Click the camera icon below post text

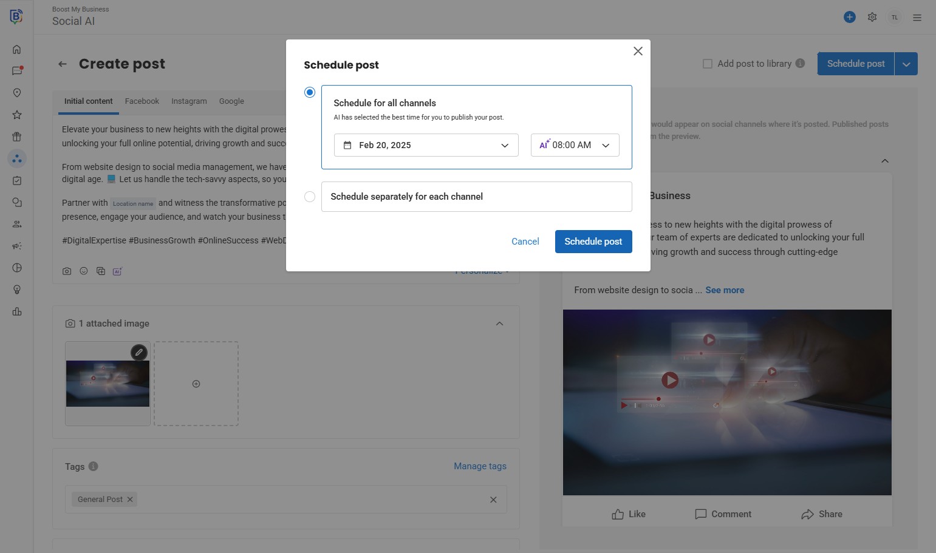point(67,271)
